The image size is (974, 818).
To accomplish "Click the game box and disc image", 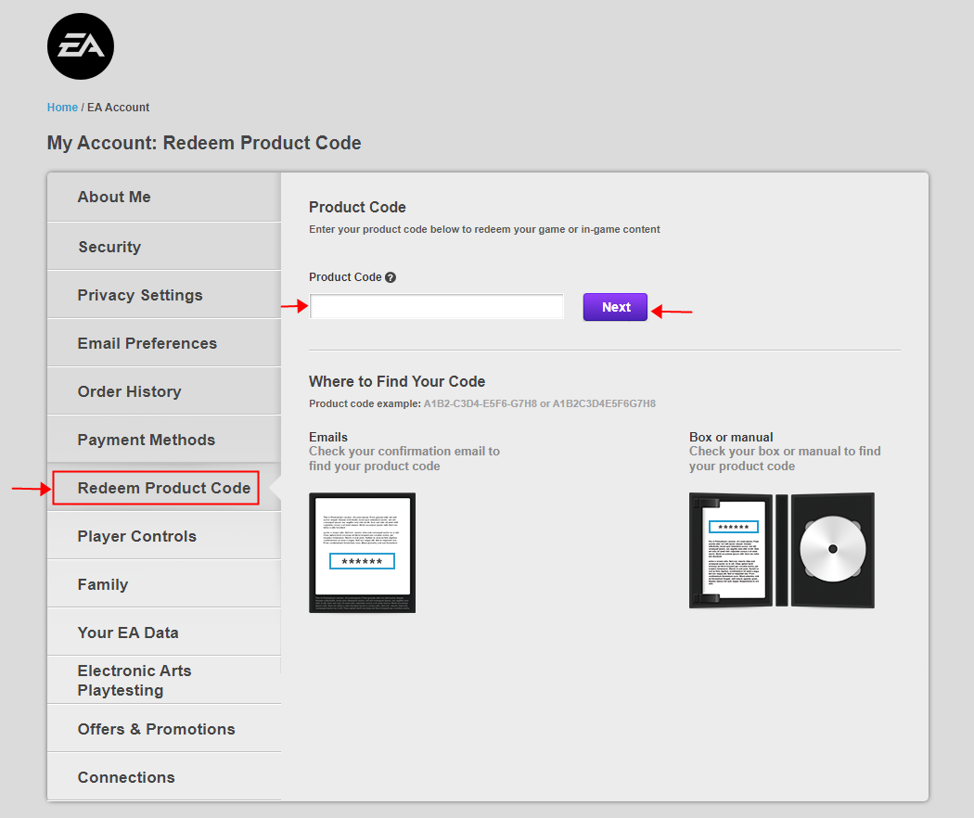I will [x=782, y=550].
